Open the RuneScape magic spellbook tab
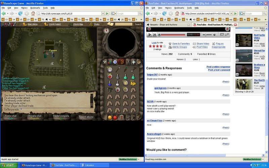269x168 pixels. [x=139, y=62]
